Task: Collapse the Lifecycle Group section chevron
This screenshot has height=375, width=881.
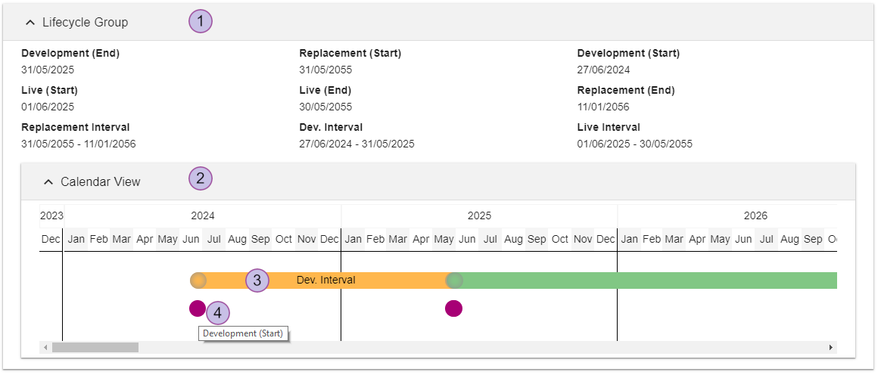Action: [30, 23]
